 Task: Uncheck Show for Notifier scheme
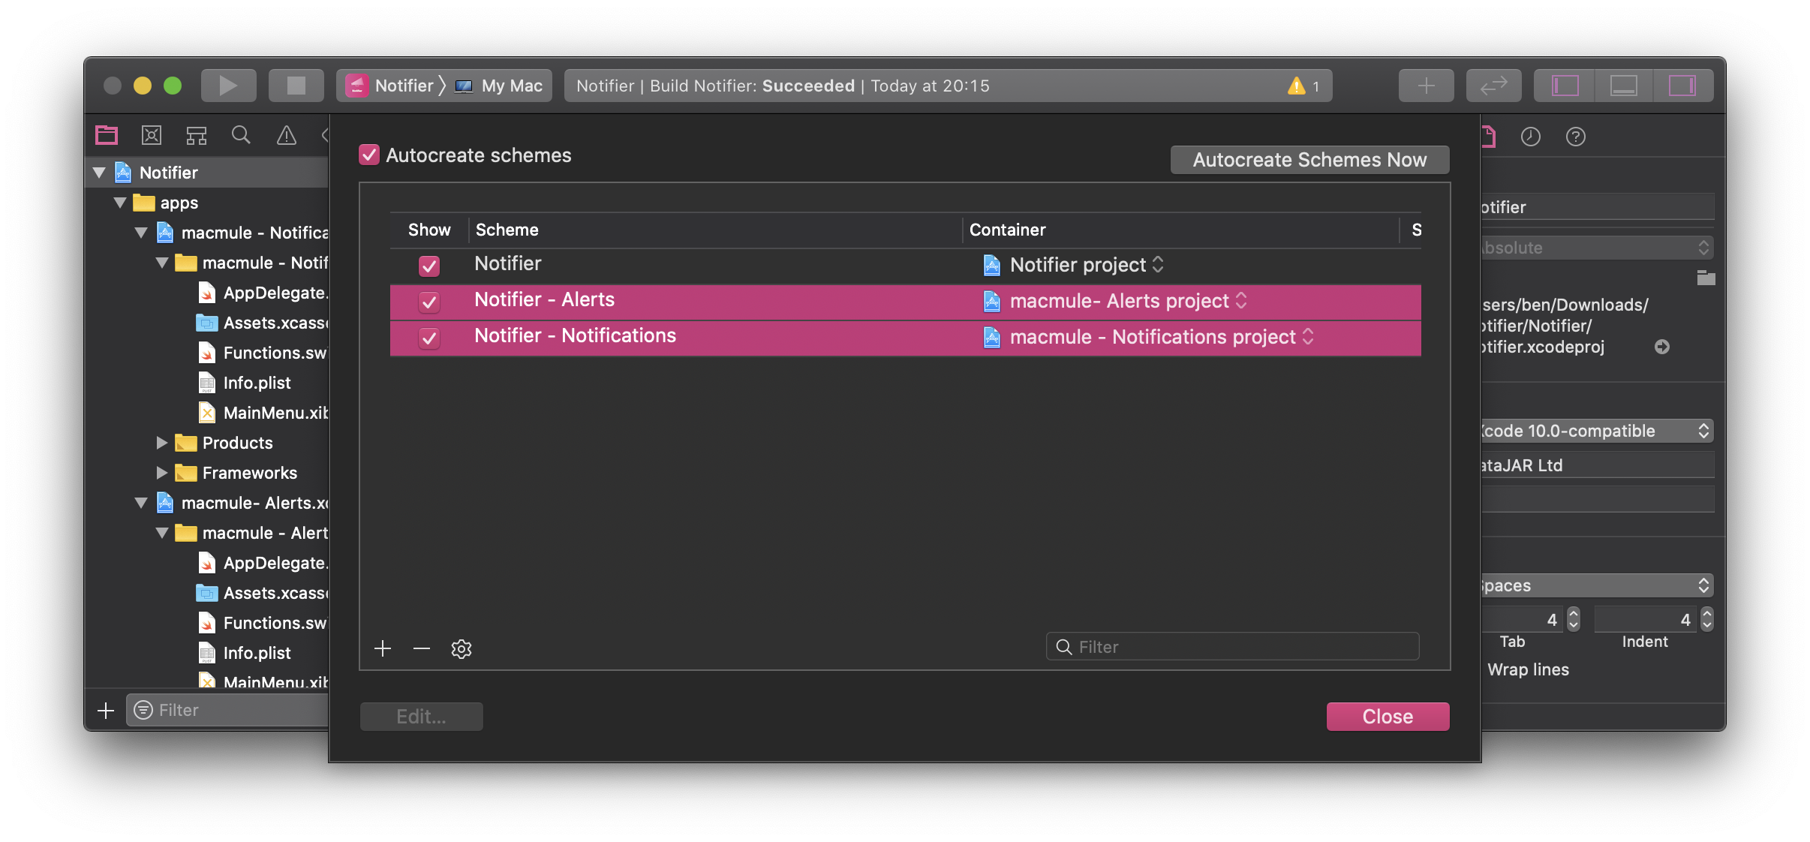[429, 266]
